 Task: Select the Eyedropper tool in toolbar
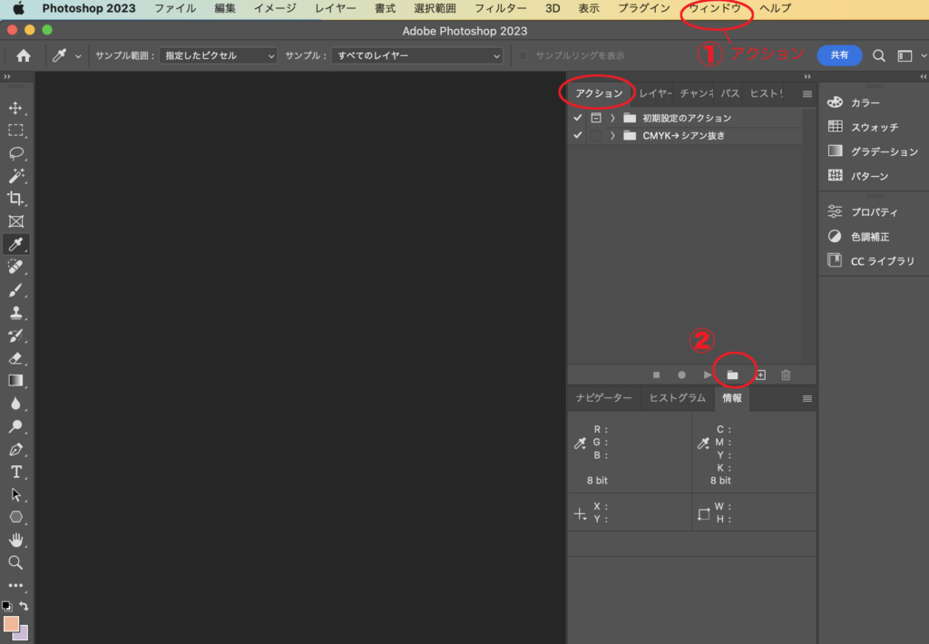click(x=16, y=244)
